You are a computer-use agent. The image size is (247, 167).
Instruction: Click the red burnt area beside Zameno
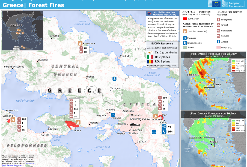coord(9,121)
